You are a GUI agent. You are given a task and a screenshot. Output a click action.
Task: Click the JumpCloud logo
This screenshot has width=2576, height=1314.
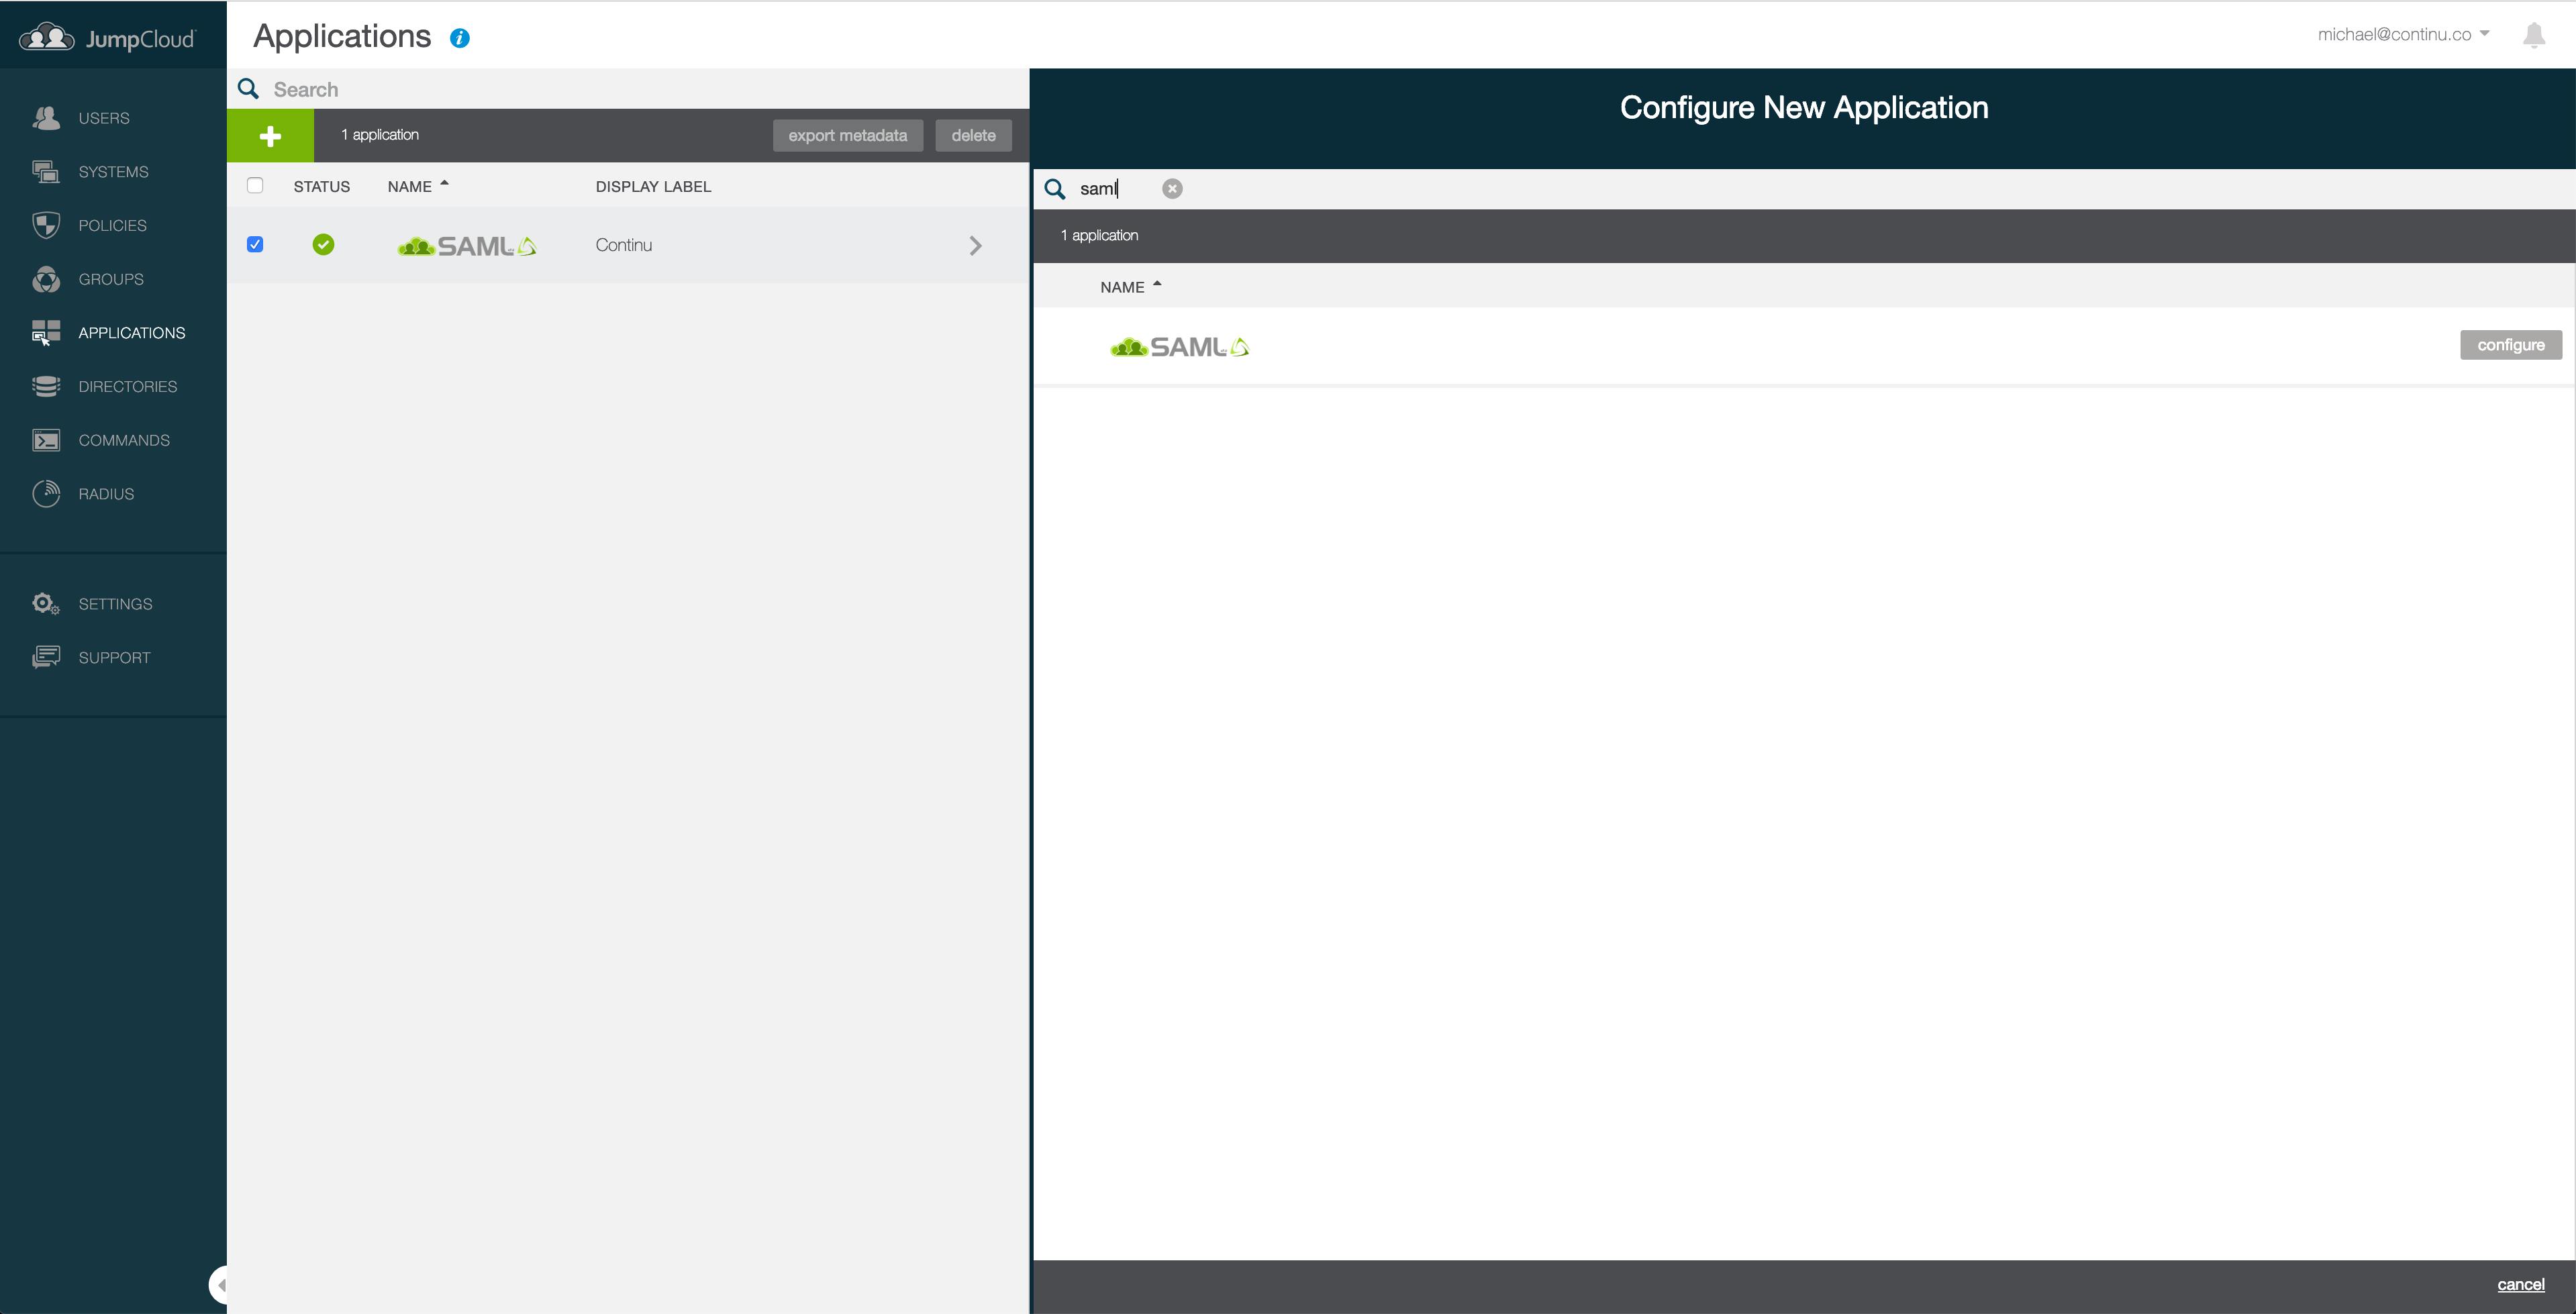[108, 38]
